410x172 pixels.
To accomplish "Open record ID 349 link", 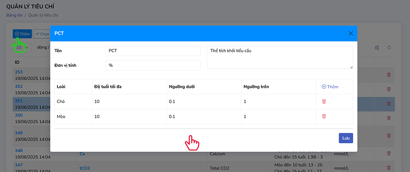I will coord(19,133).
